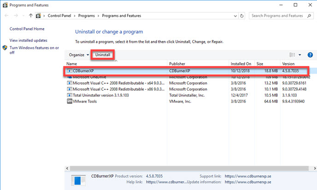Click publisher cell VMware, Inc.

pos(180,101)
